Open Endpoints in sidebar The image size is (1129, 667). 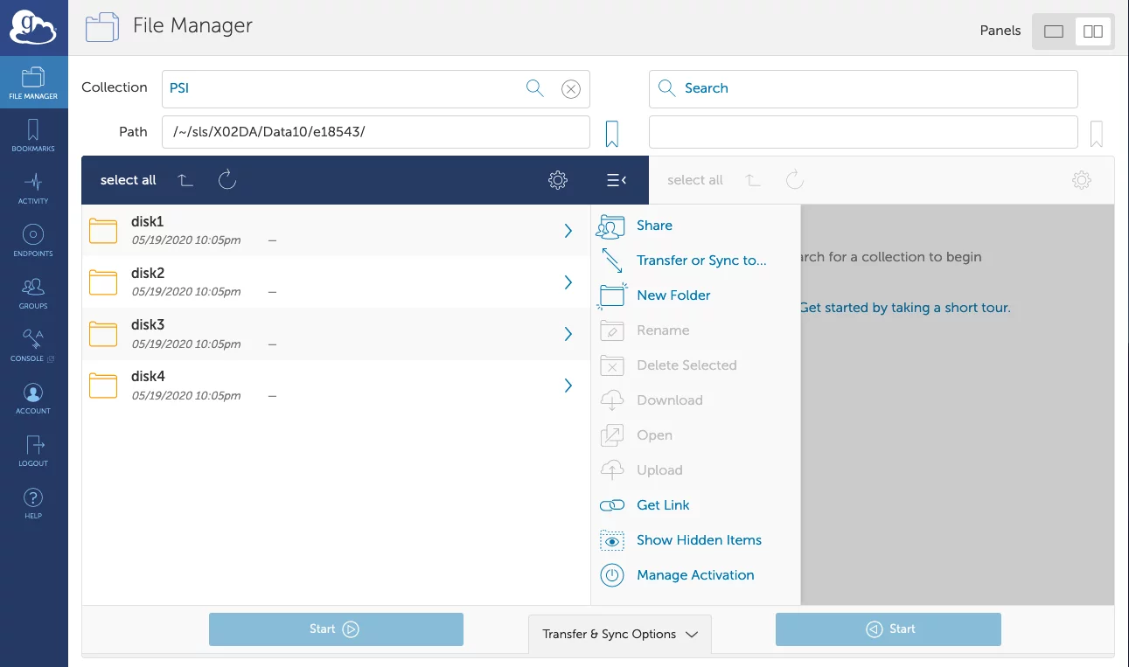[33, 240]
